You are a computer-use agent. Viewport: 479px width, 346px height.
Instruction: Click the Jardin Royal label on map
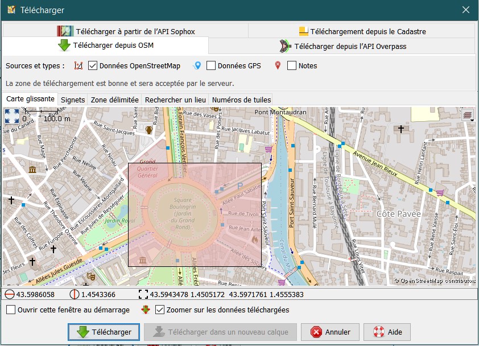(119, 220)
